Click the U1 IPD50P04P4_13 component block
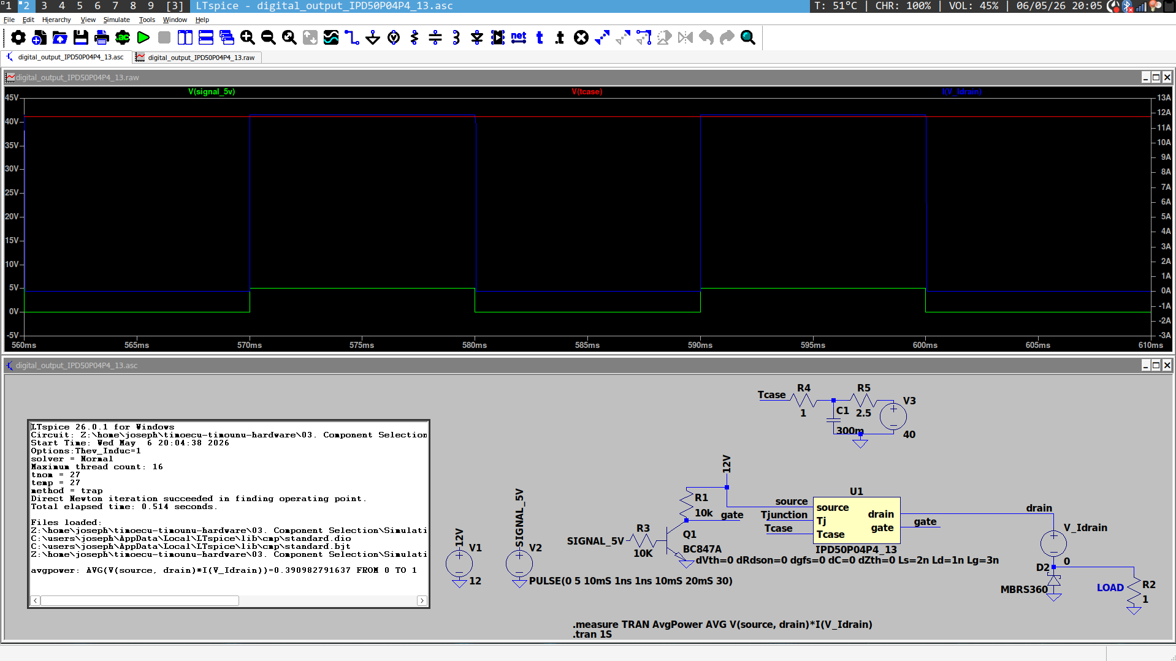The width and height of the screenshot is (1176, 661). pos(857,520)
